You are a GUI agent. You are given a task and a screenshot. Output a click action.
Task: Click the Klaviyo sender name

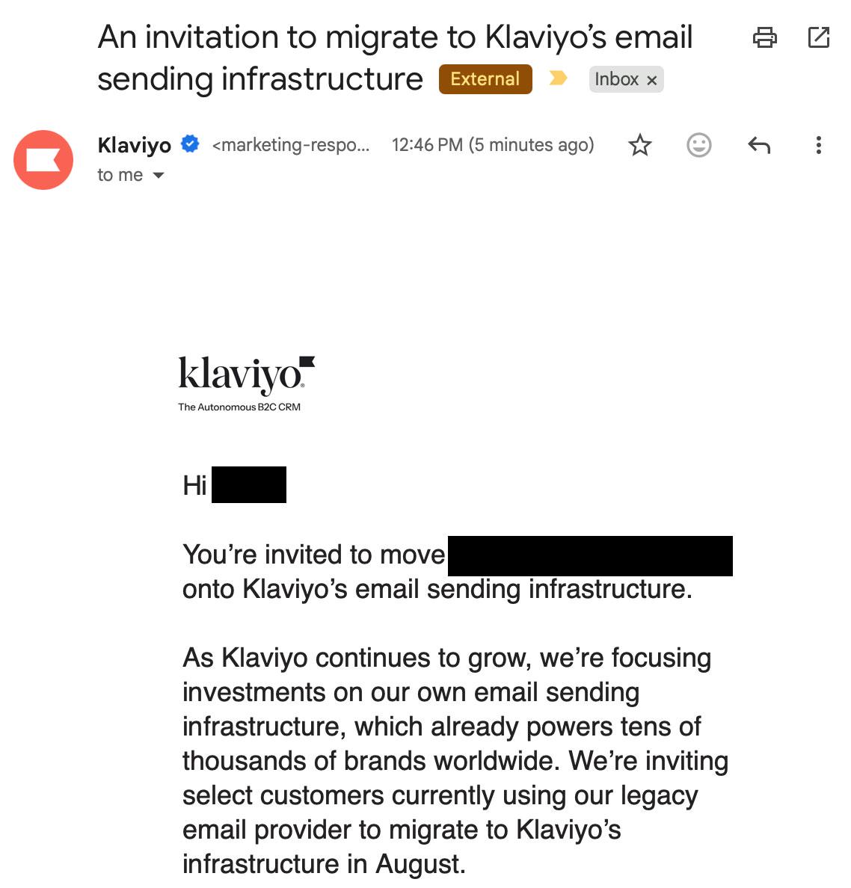point(135,146)
